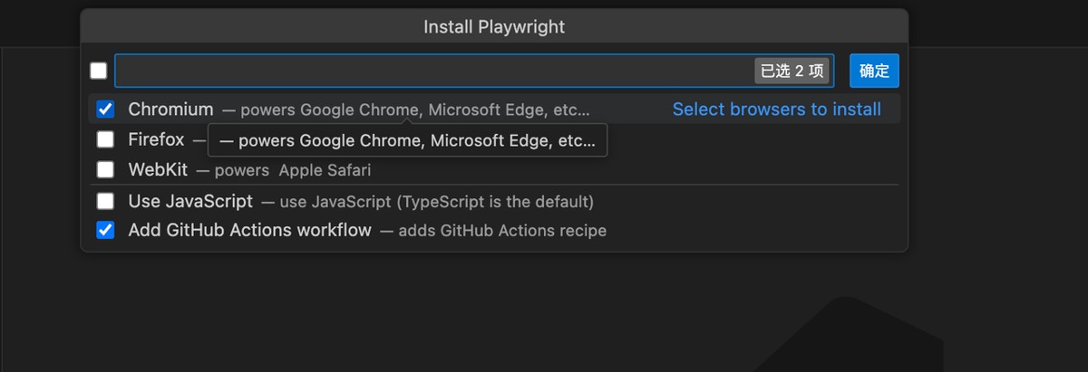This screenshot has height=372, width=1088.
Task: Uncheck Add GitHub Actions workflow checkbox
Action: (106, 230)
